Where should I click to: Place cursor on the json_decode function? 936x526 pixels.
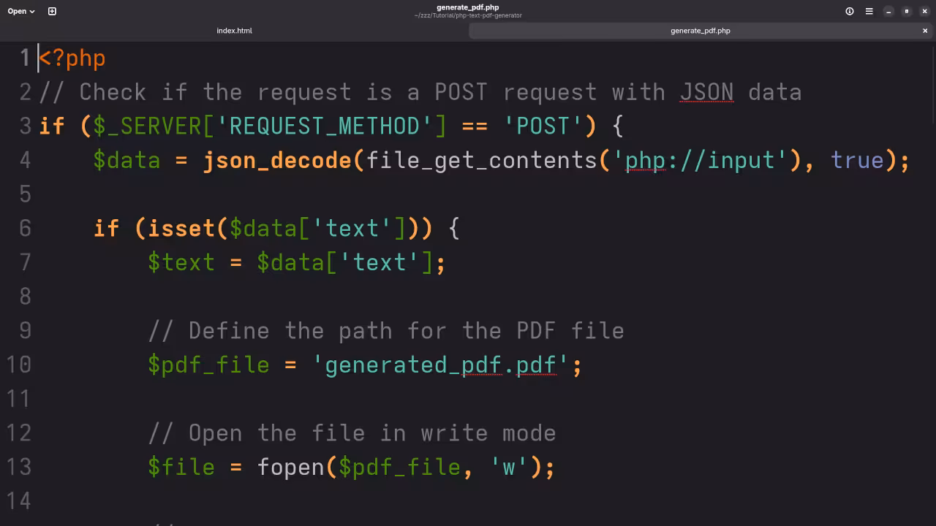pos(277,160)
